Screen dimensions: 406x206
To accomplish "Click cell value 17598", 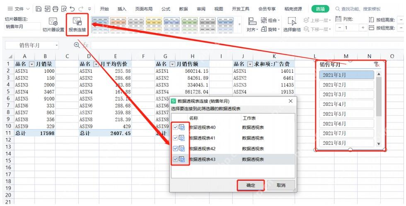I will point(45,133).
